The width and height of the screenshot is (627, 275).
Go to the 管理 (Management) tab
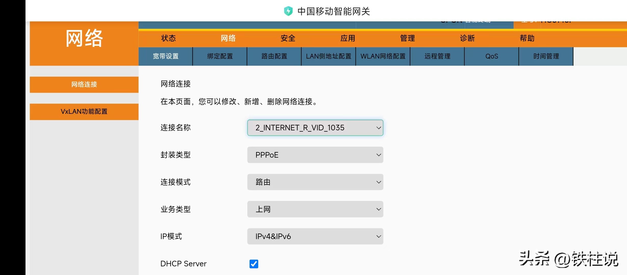407,38
